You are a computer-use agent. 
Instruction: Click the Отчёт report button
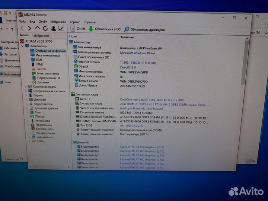pos(78,29)
